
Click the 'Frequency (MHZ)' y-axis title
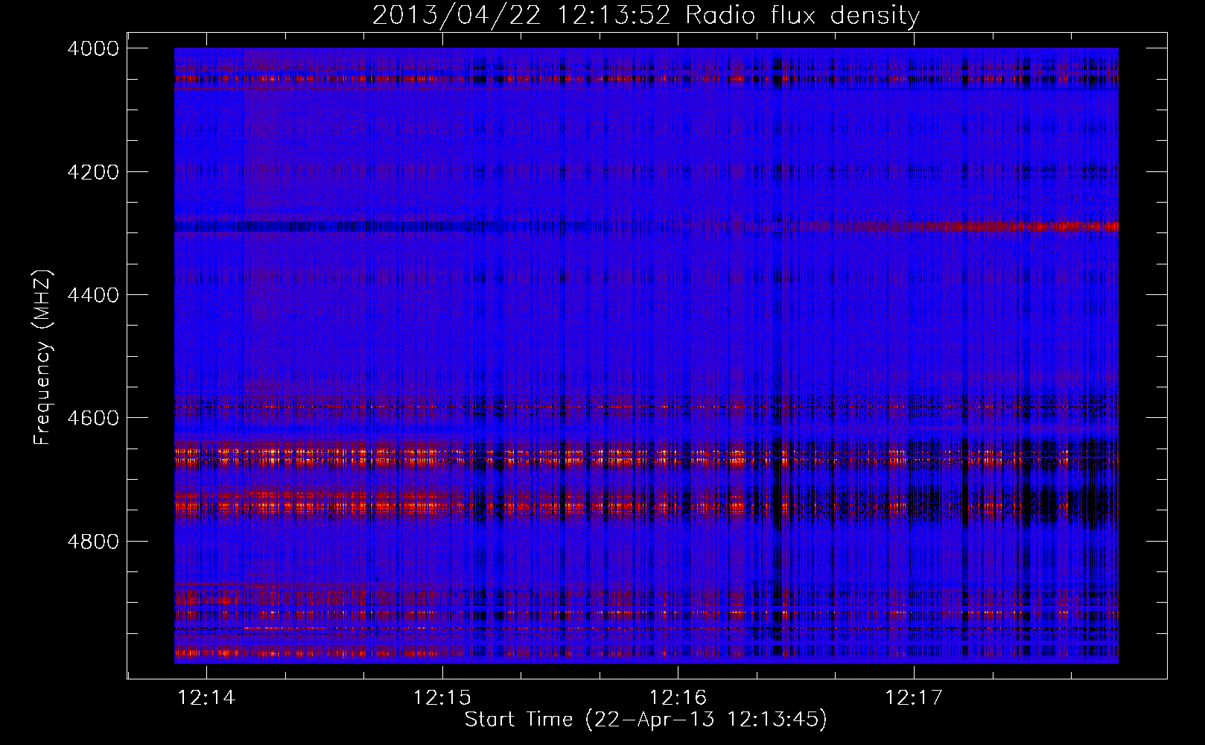[x=43, y=358]
